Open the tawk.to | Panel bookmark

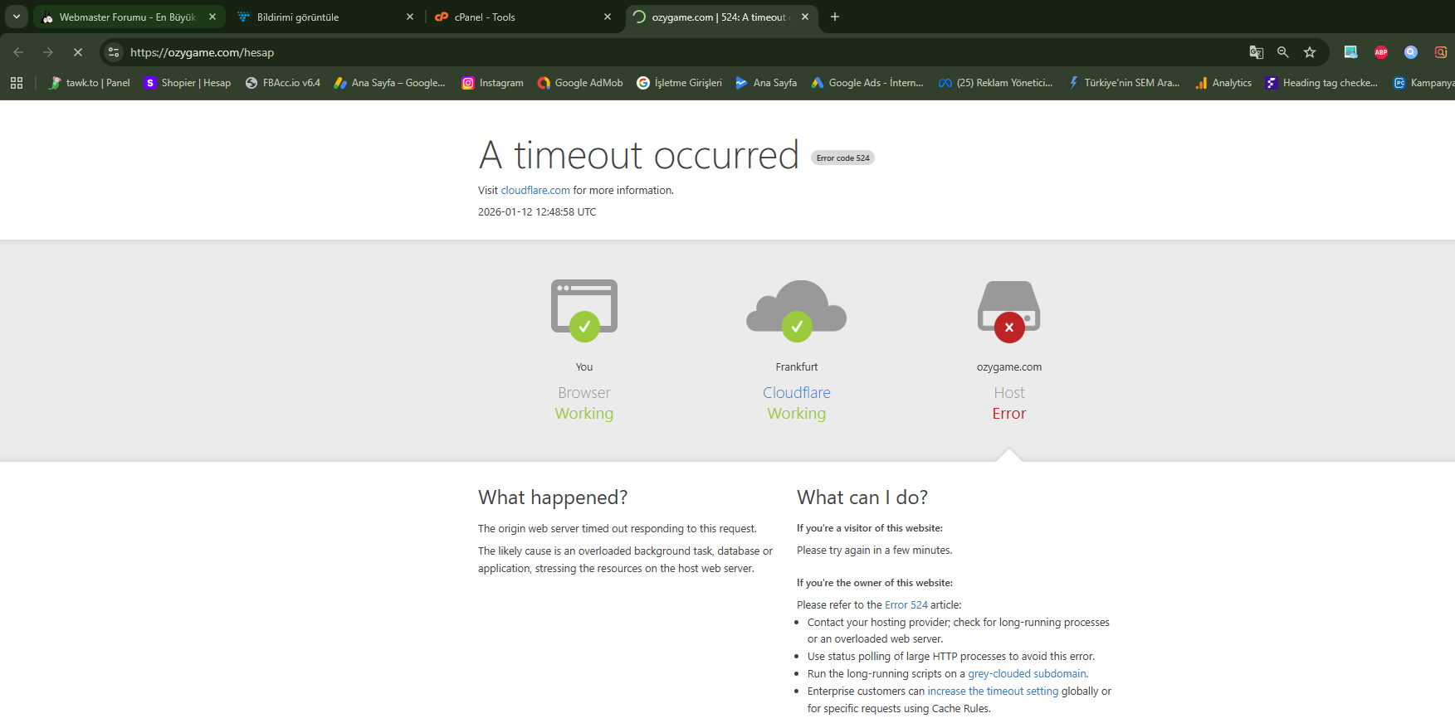click(x=90, y=83)
